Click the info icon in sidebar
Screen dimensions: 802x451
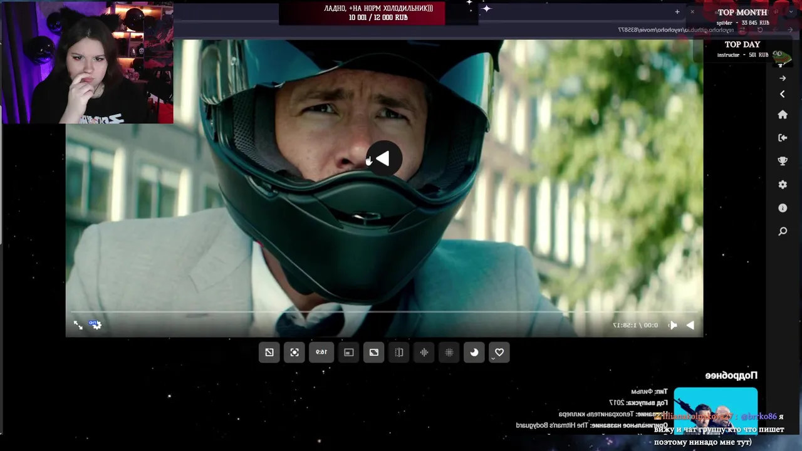tap(783, 208)
